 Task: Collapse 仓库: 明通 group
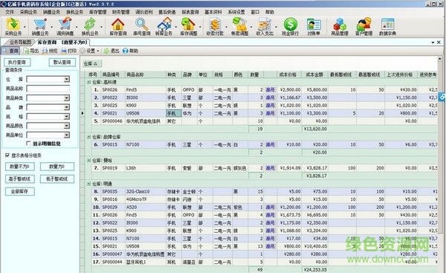point(88,184)
